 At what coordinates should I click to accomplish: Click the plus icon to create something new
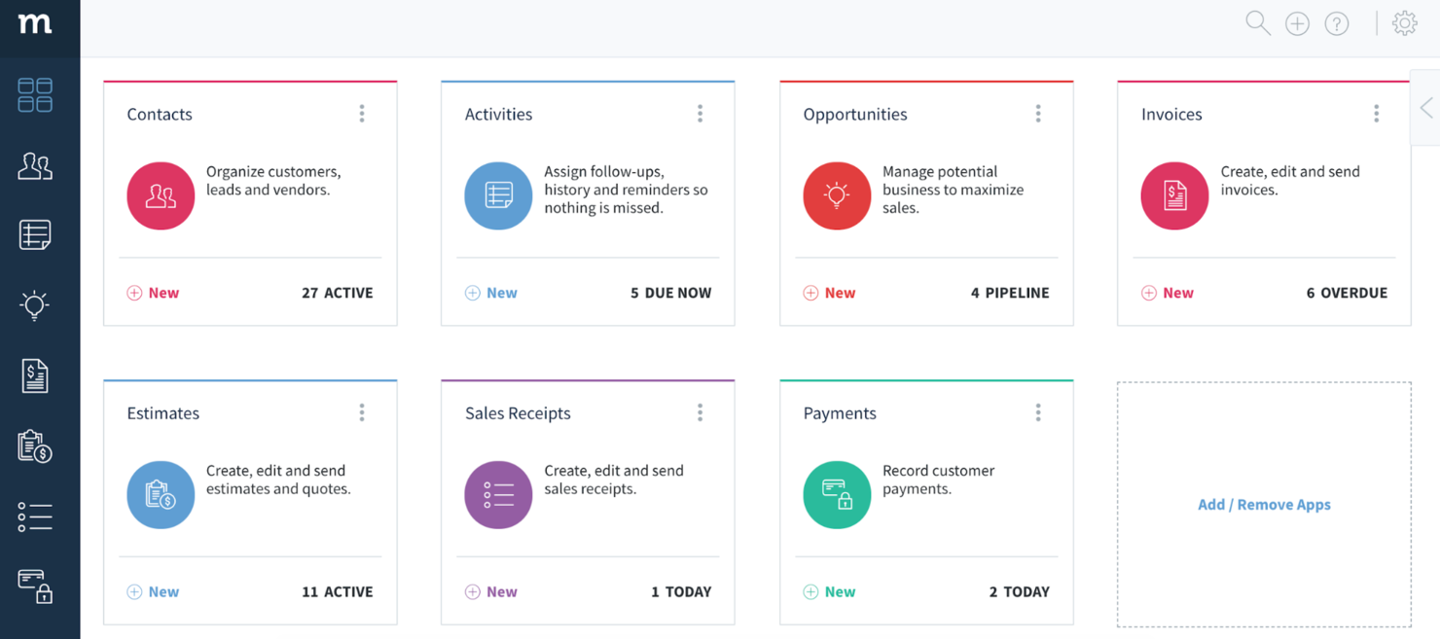pos(1297,22)
